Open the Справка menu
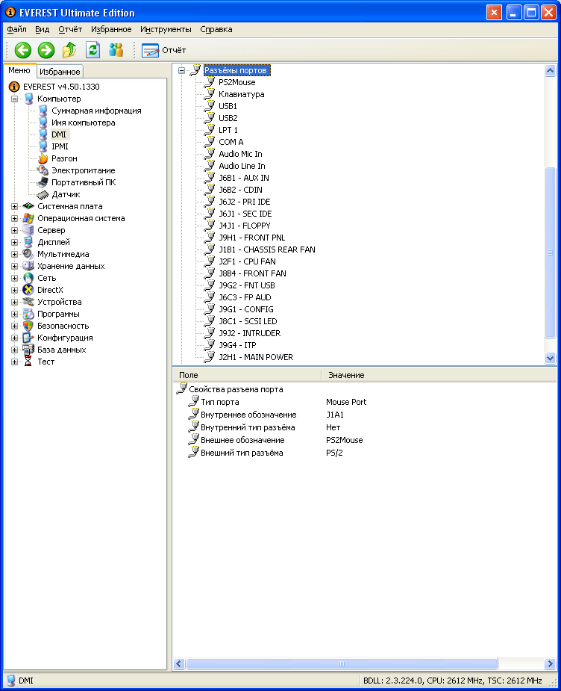 tap(216, 30)
